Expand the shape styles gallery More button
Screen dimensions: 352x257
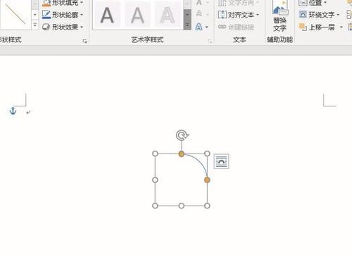(x=35, y=25)
